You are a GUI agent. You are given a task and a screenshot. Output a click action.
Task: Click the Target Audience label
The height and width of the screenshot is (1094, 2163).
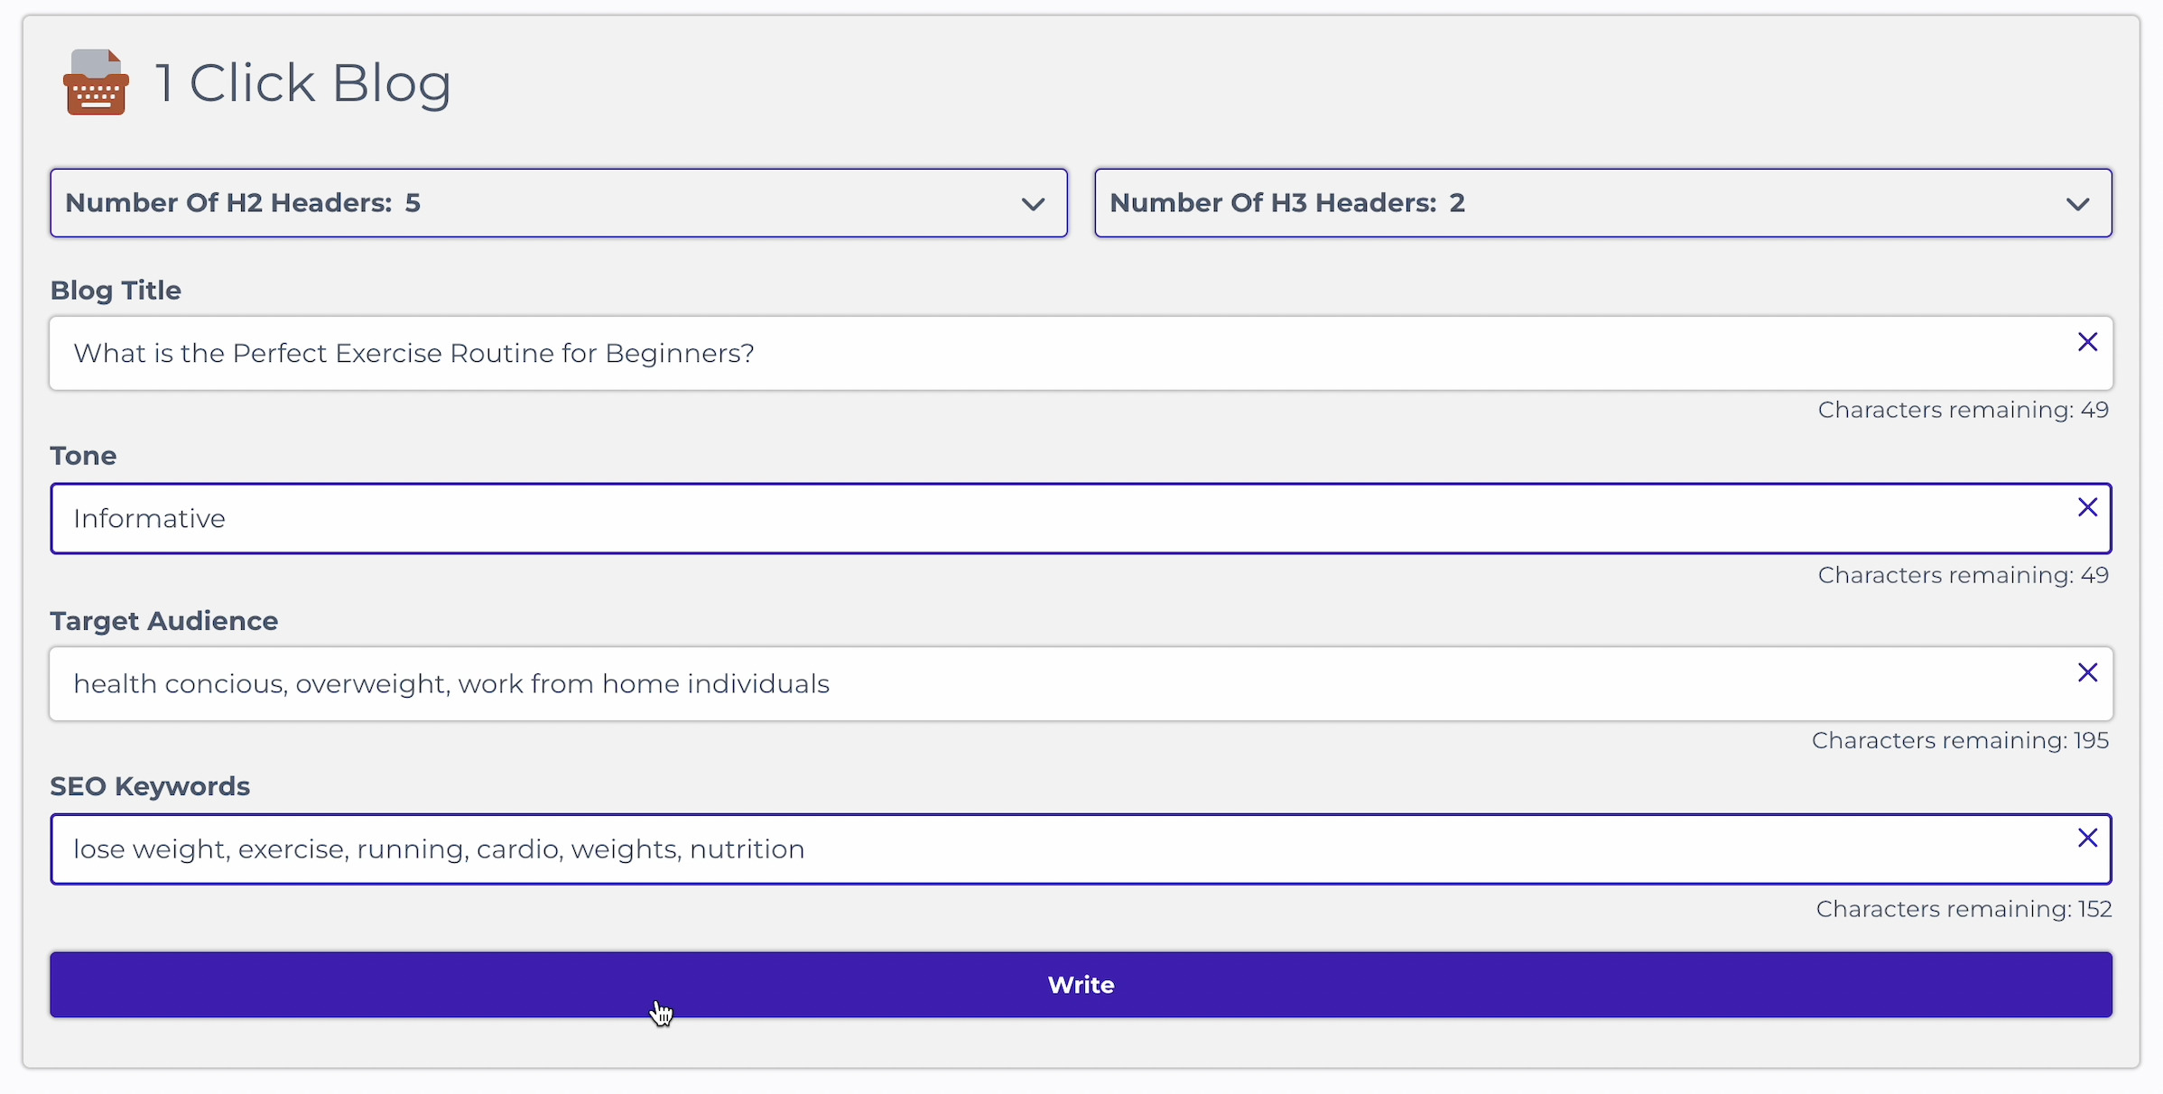point(164,621)
